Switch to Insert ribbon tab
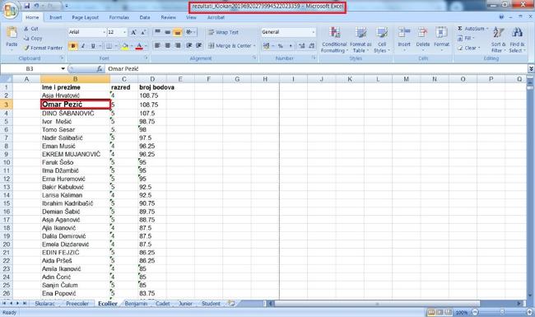535x317 pixels. coord(56,17)
